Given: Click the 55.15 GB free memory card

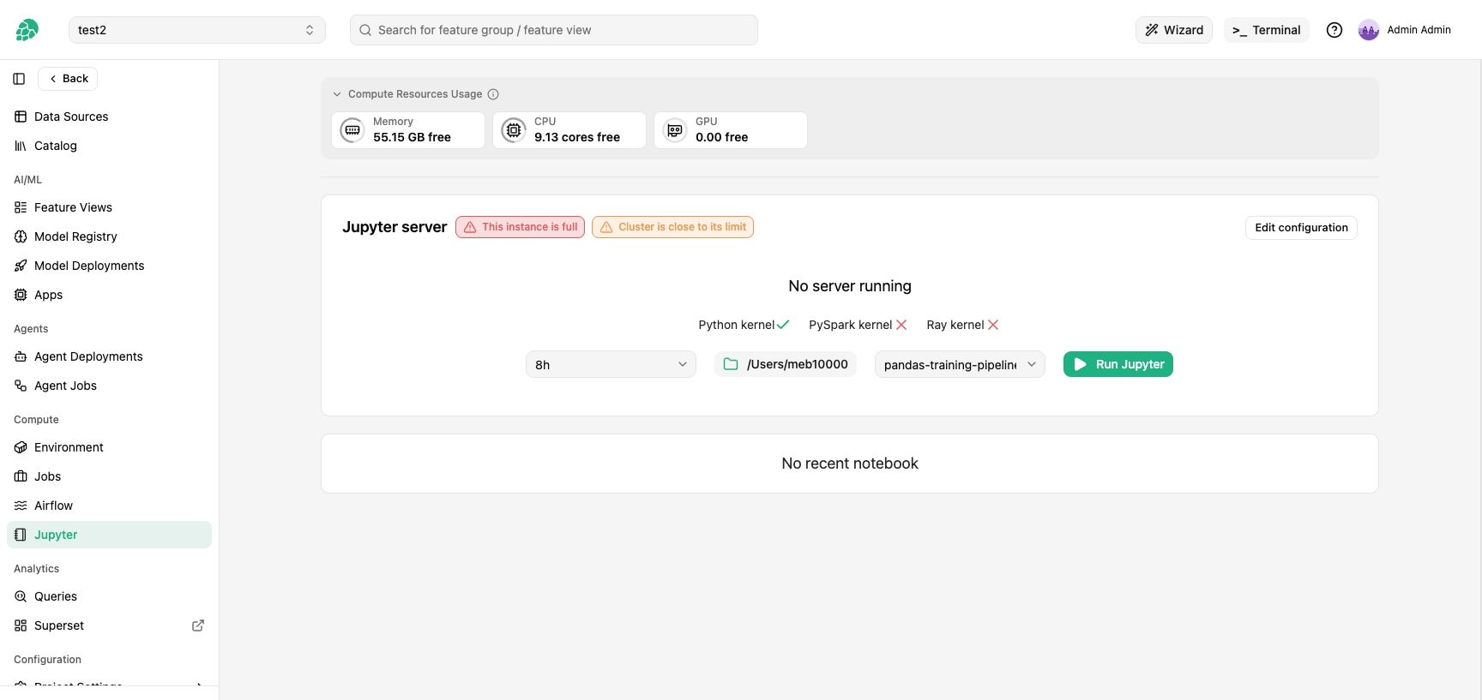Looking at the screenshot, I should tap(408, 130).
